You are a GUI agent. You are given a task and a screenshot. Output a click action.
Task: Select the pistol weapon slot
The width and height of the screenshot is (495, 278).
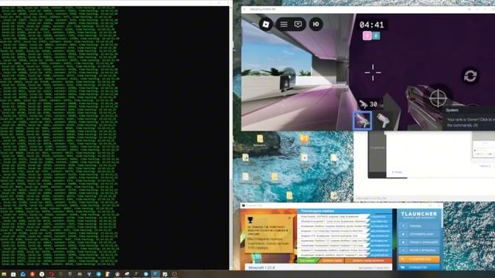(383, 120)
